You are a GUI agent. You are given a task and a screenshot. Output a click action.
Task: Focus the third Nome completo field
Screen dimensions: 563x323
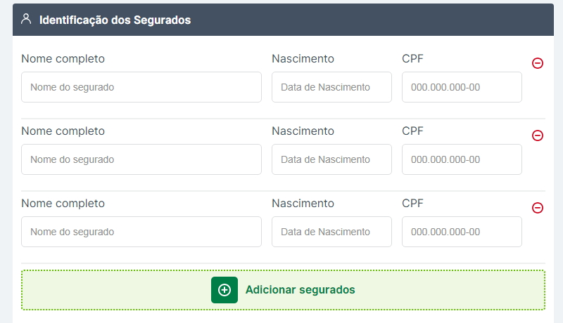click(141, 232)
